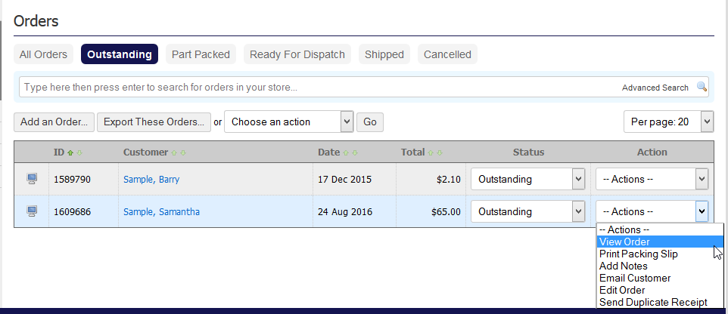Sort Customer column using the sort arrows
This screenshot has width=728, height=314.
pos(179,152)
